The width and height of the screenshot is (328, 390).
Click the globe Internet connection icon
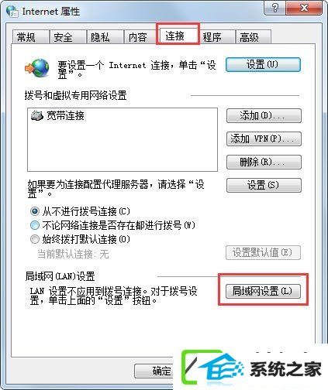(37, 68)
